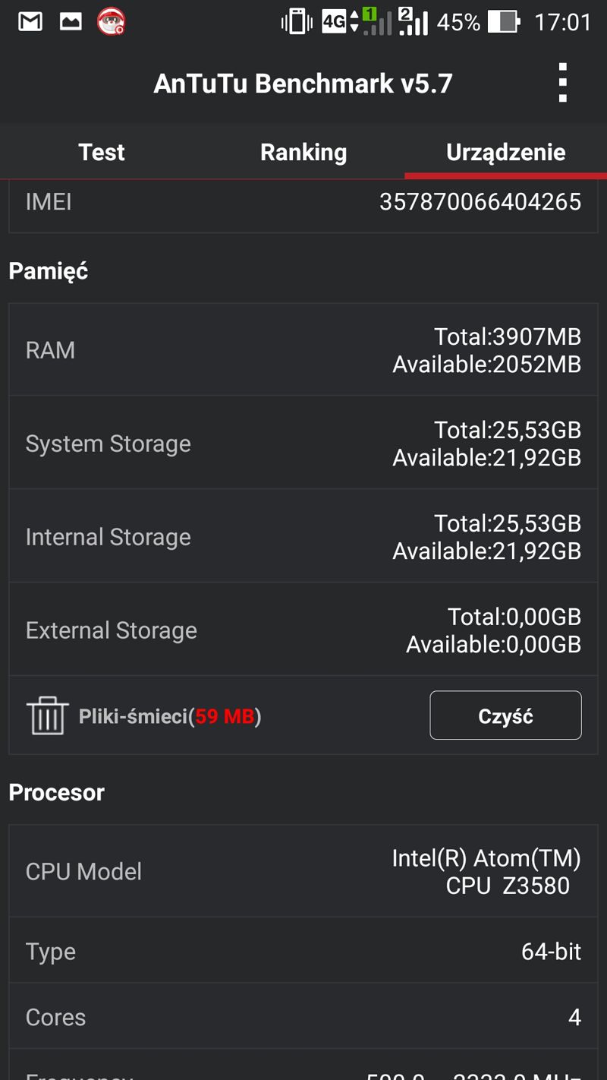Tap the SIM 2 signal strength icon
This screenshot has height=1080, width=607.
(x=414, y=21)
